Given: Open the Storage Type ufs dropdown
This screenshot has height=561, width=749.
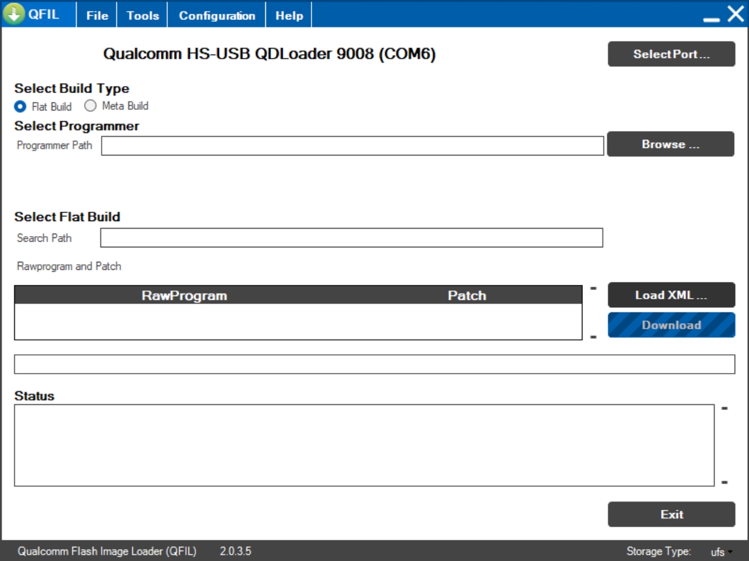Looking at the screenshot, I should tap(722, 552).
